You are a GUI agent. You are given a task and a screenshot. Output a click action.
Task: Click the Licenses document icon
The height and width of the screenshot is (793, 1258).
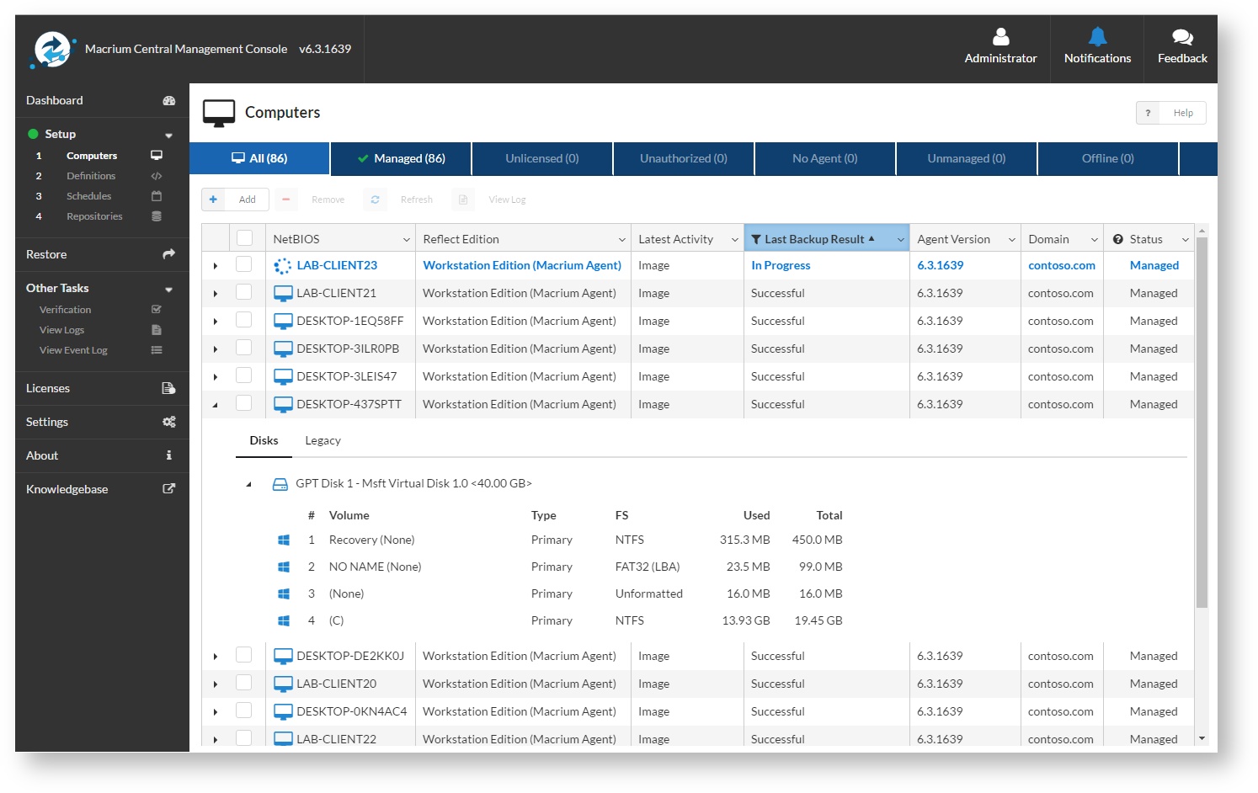click(x=168, y=388)
